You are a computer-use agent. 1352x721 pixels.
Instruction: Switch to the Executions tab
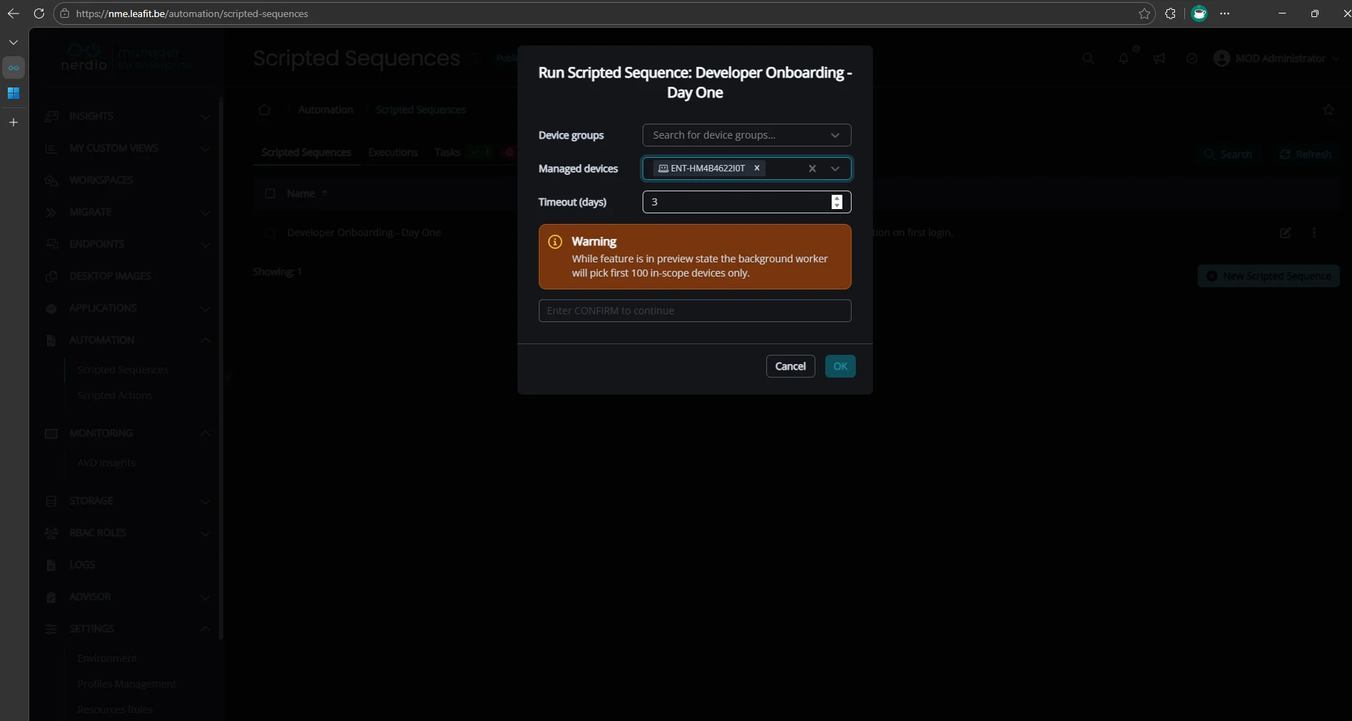coord(392,152)
